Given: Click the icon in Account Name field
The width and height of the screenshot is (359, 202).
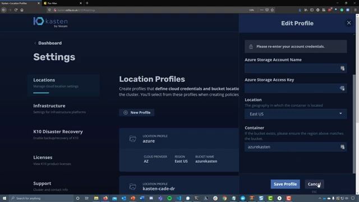Looking at the screenshot, I should tap(342, 68).
